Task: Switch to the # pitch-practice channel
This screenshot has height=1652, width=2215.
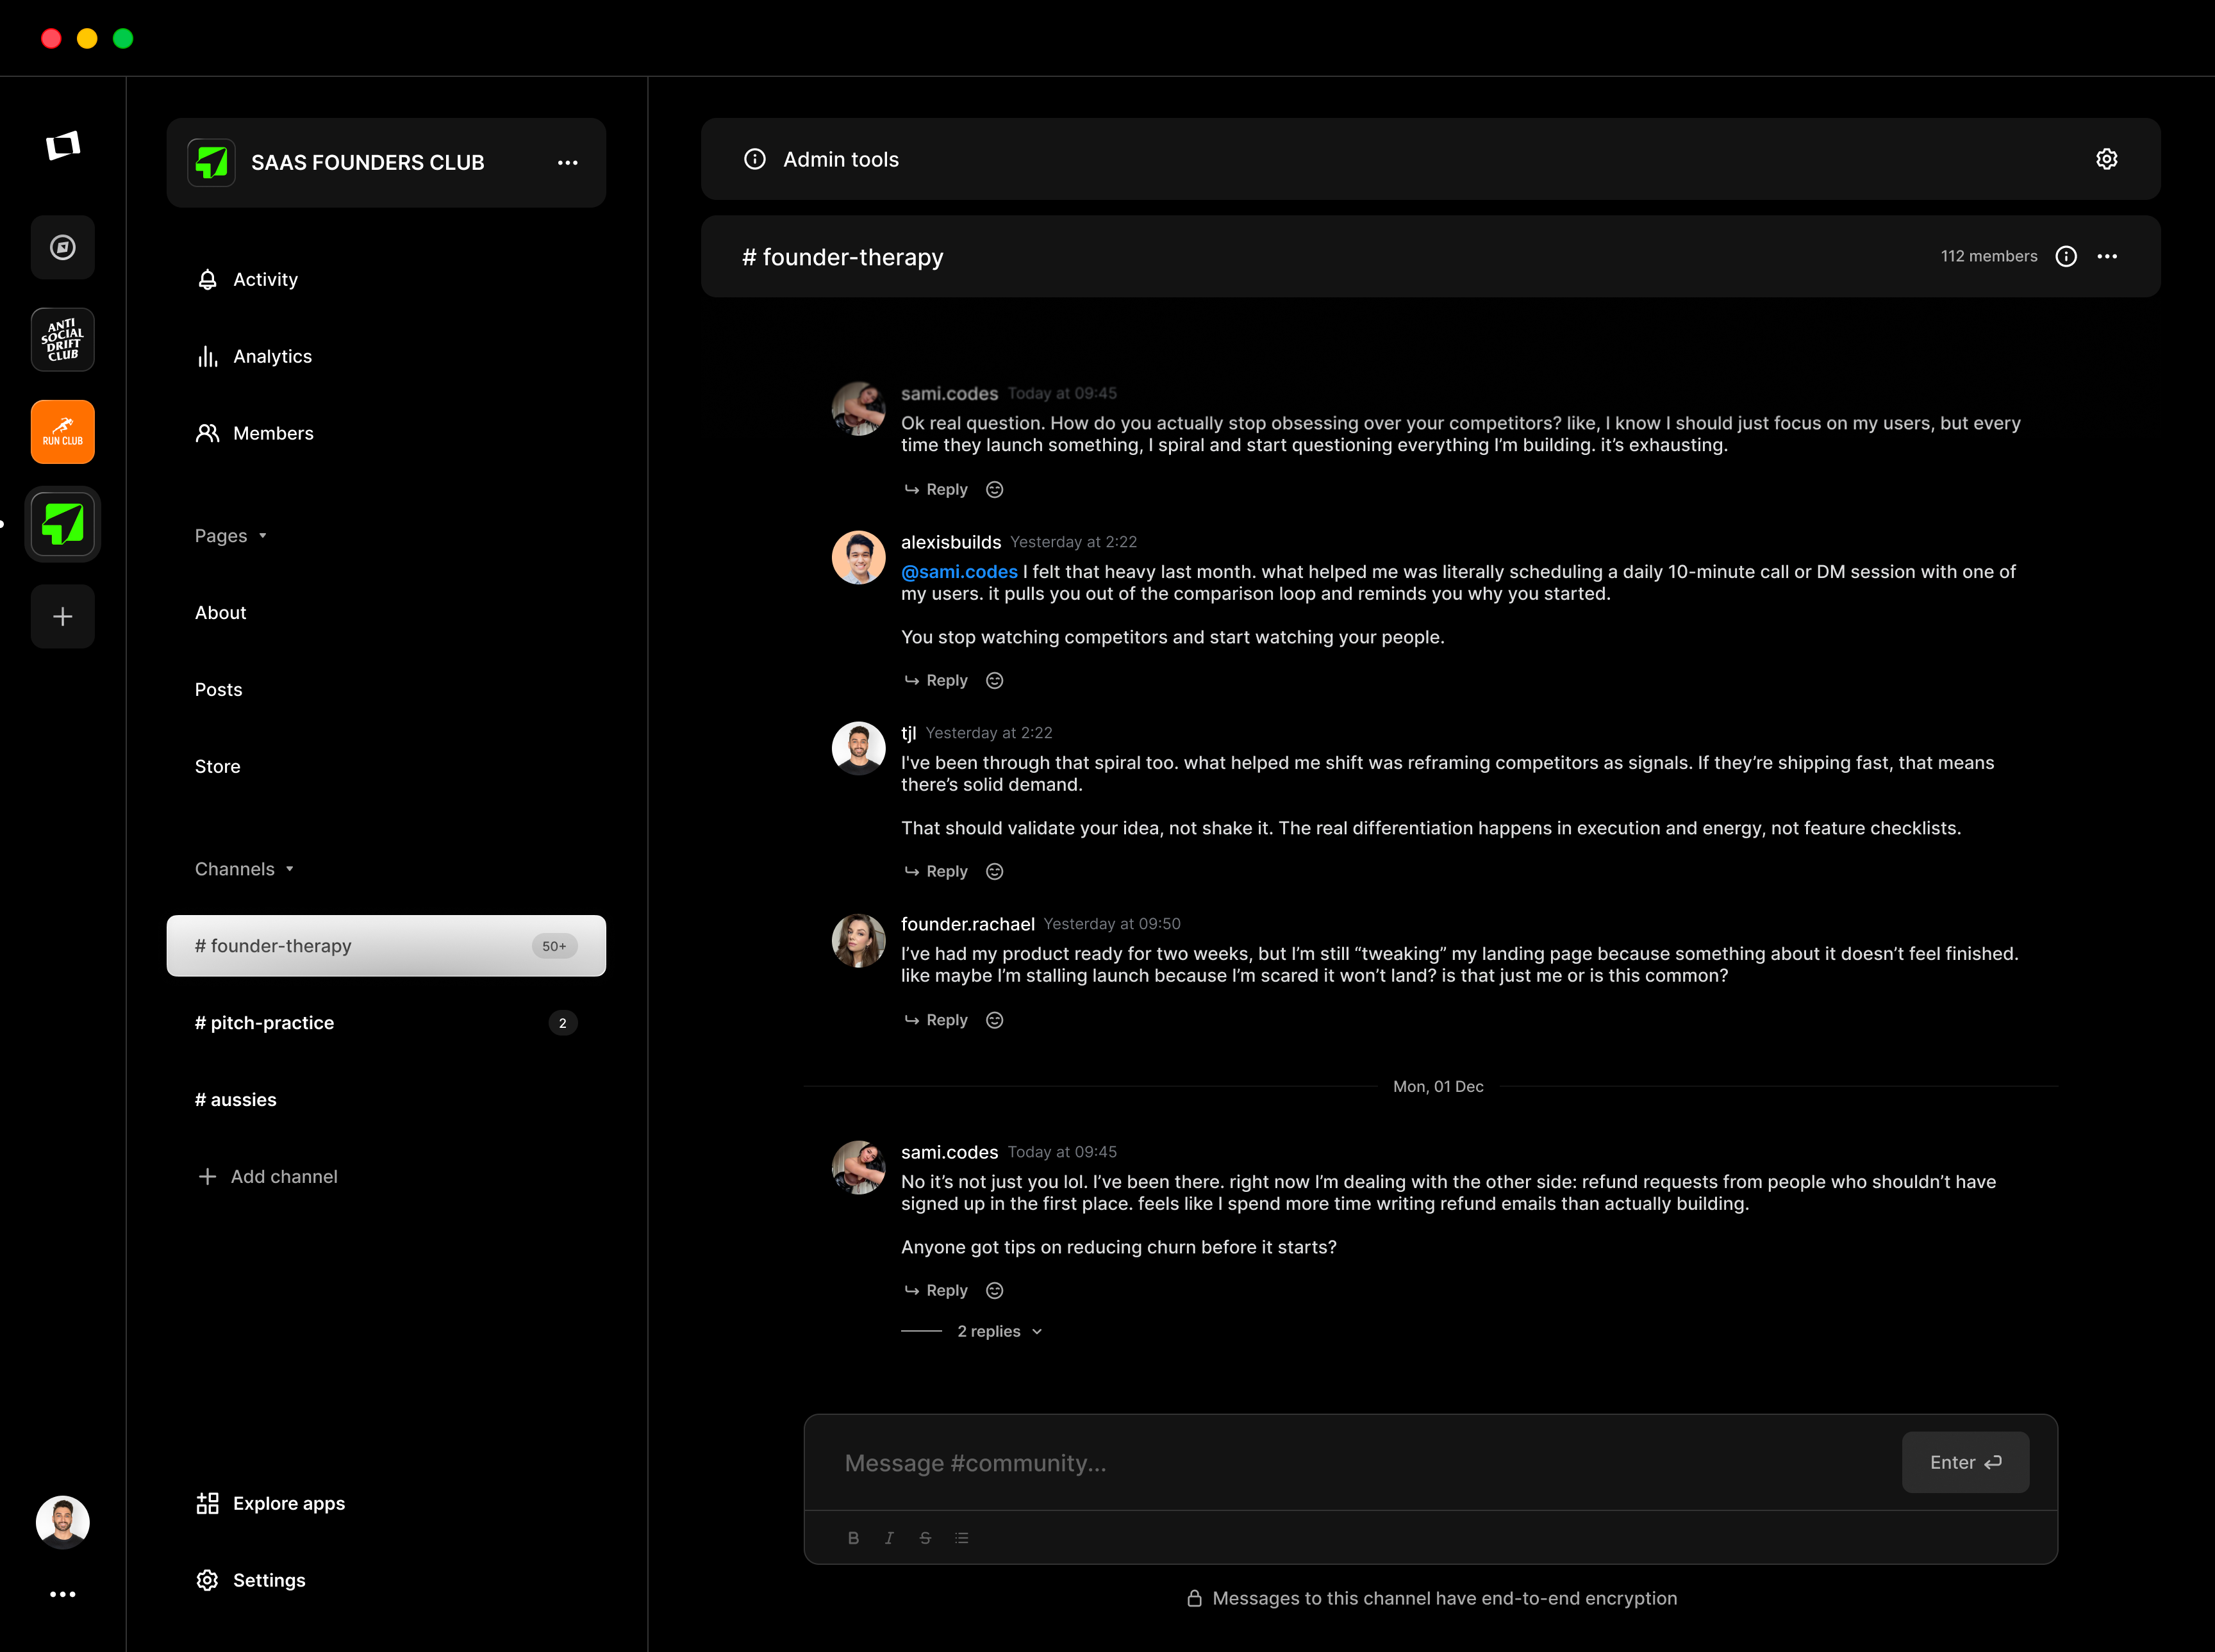Action: 264,1022
